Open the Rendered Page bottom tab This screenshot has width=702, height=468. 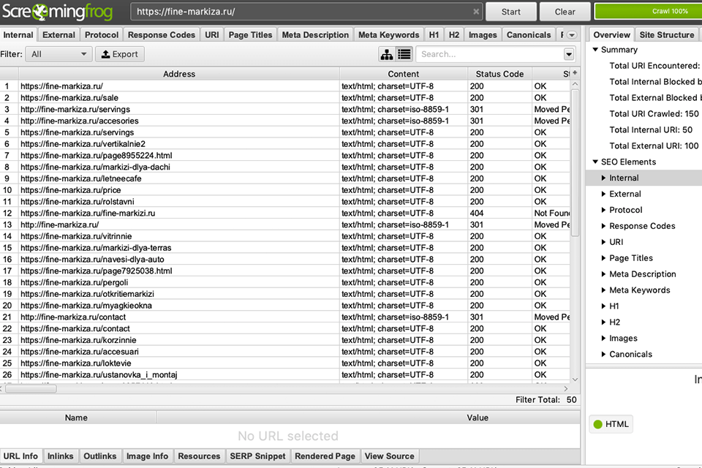pyautogui.click(x=325, y=456)
